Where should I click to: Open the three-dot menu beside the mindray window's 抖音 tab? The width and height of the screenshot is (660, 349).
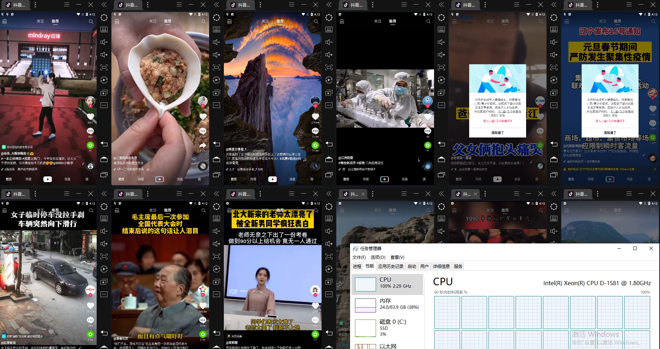pos(35,5)
